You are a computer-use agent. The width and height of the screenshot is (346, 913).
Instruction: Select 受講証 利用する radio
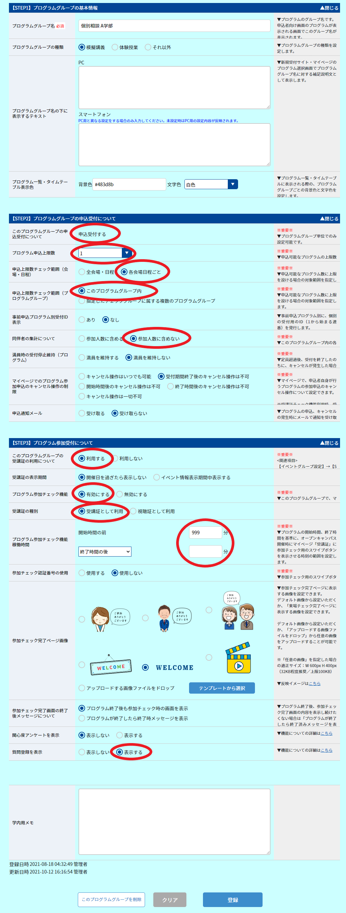point(82,458)
